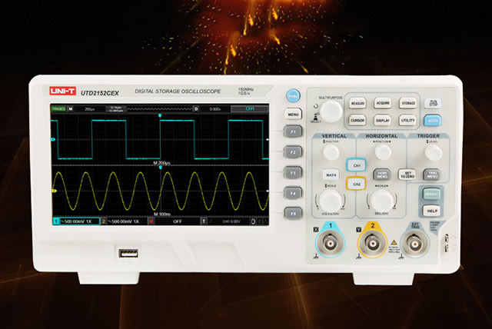Toggle channel CH2 button
This screenshot has height=329, width=492.
click(355, 184)
